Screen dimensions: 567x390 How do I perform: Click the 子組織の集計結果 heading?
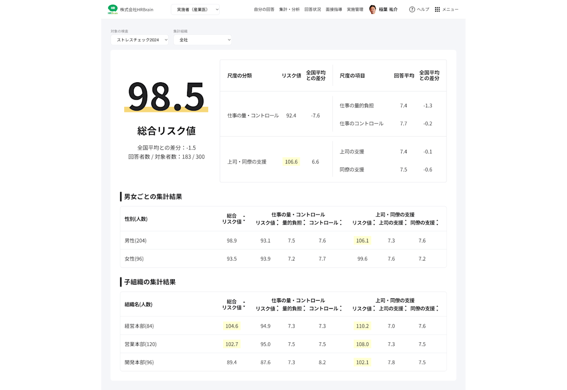(x=150, y=282)
